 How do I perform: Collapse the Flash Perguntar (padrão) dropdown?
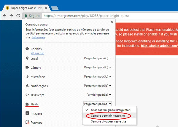98,104
